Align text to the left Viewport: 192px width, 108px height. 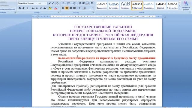click(63, 8)
